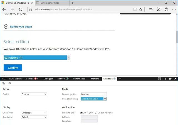Open the Device dropdown set to Custom
Image resolution: width=178 pixels, height=125 pixels.
click(34, 94)
